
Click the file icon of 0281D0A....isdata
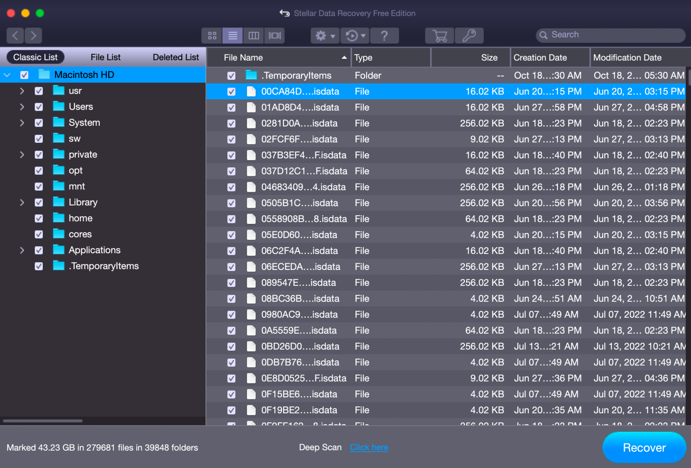(x=251, y=123)
